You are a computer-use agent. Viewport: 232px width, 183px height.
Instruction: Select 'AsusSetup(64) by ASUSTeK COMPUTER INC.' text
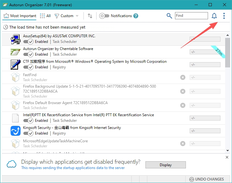(x=59, y=36)
